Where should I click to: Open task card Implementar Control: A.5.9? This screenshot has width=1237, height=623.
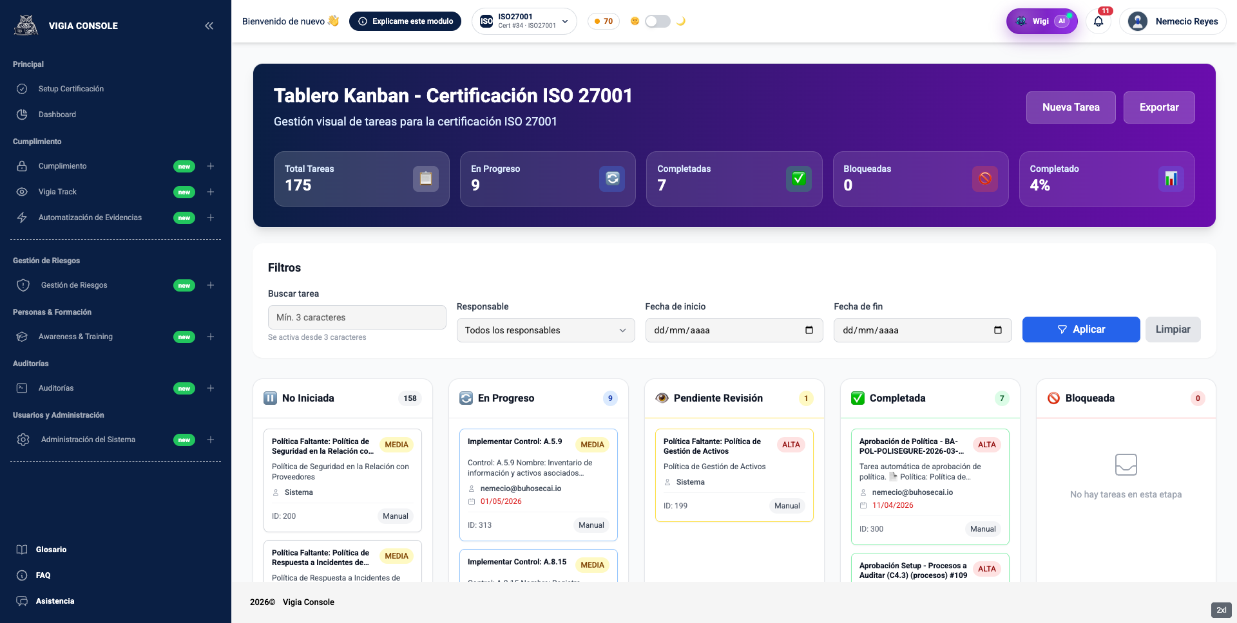coord(539,485)
